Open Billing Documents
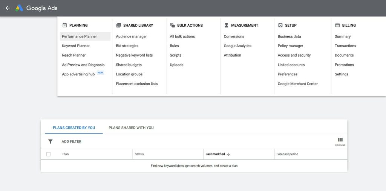The height and width of the screenshot is (191, 386). tap(344, 55)
